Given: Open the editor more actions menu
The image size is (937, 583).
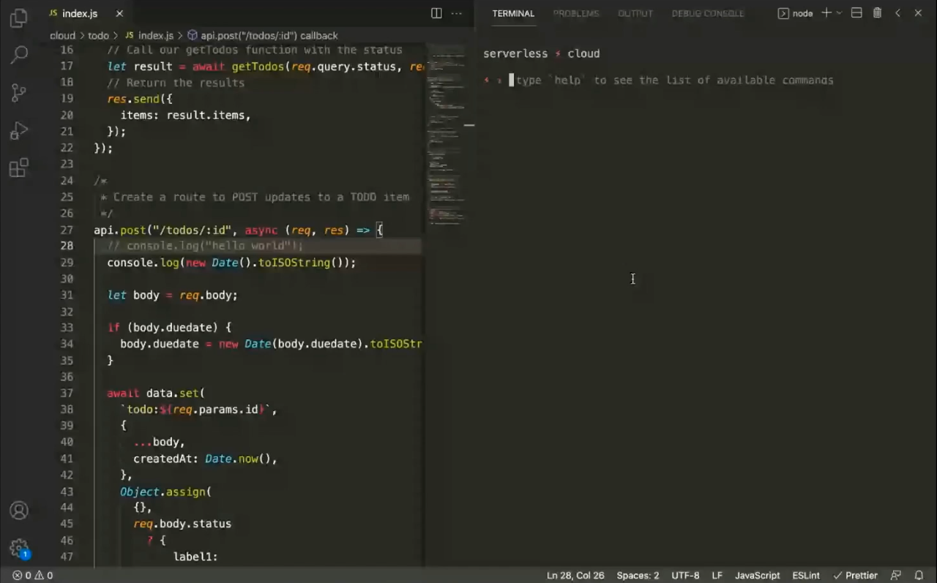Looking at the screenshot, I should click(456, 13).
